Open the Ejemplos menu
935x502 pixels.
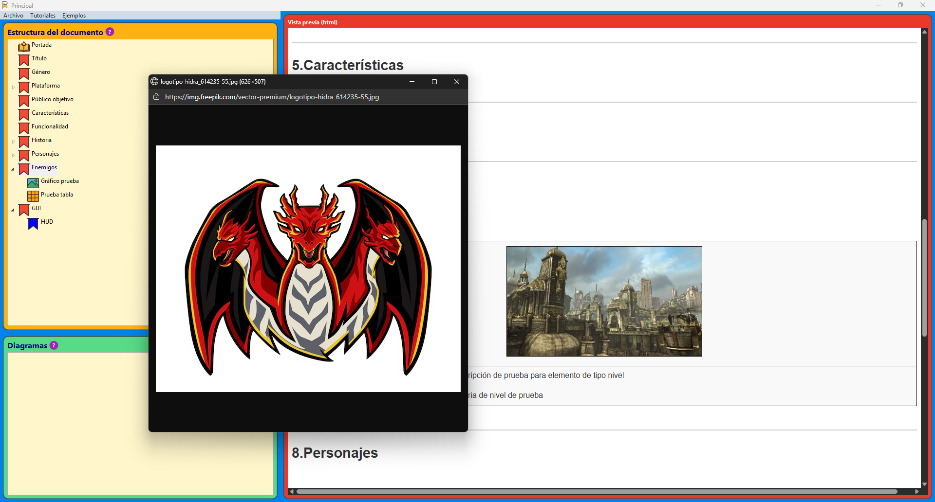click(74, 15)
